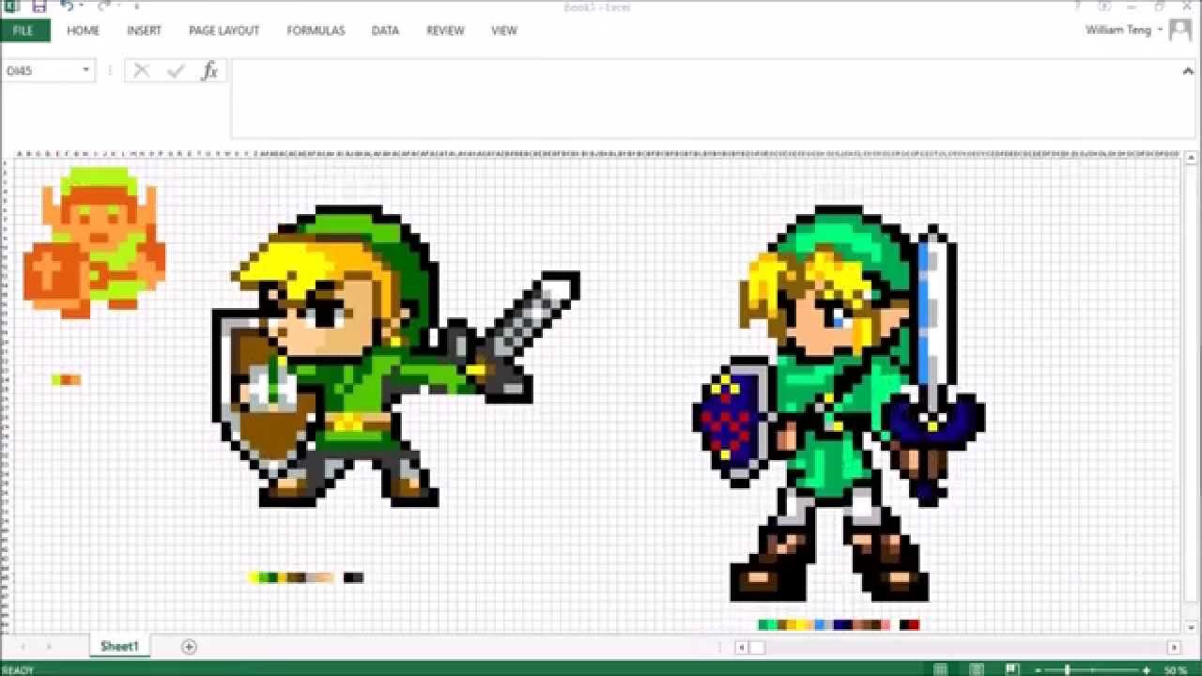This screenshot has width=1202, height=676.
Task: Switch to the INSERT ribbon tab
Action: coord(144,30)
